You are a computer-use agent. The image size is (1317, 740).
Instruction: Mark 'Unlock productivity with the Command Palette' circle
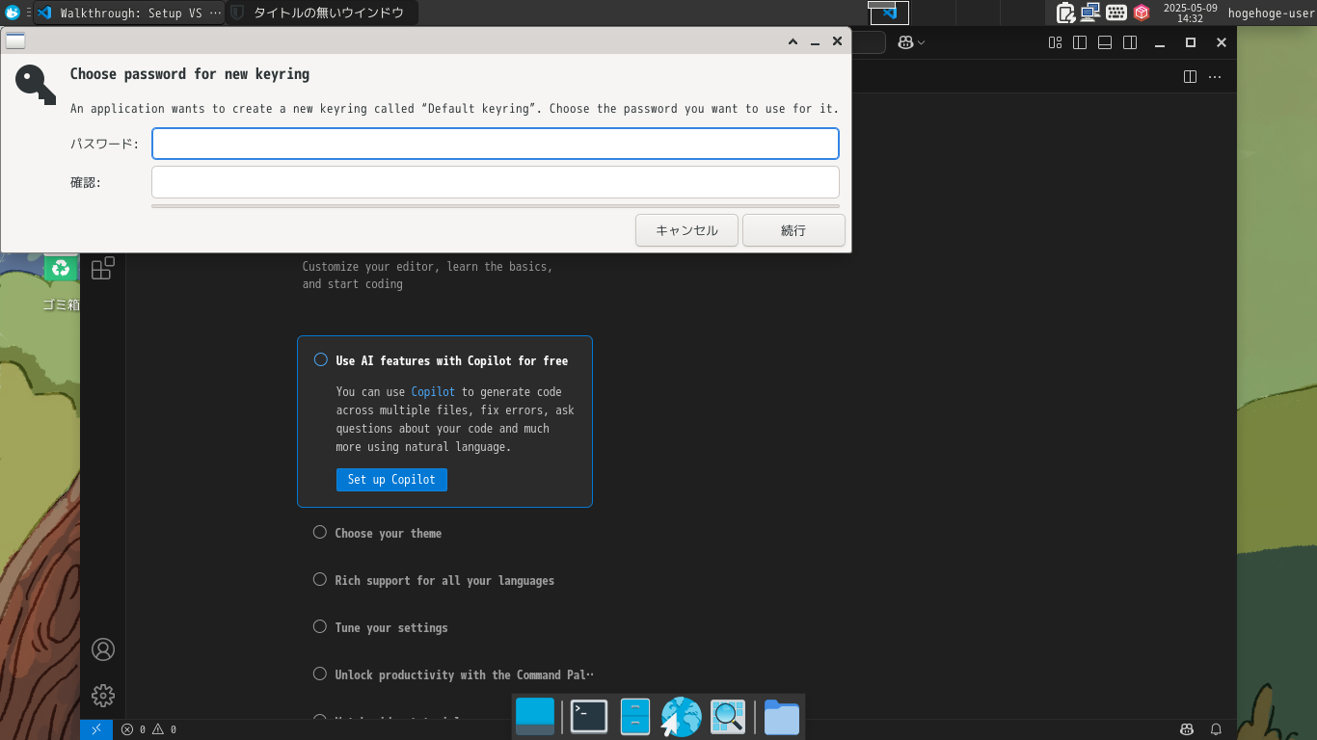(320, 674)
